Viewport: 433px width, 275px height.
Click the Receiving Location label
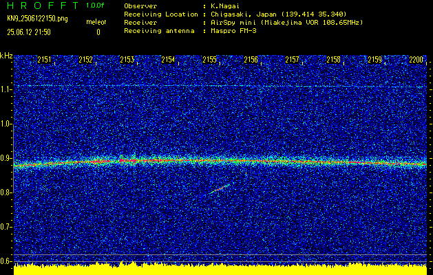click(x=161, y=14)
